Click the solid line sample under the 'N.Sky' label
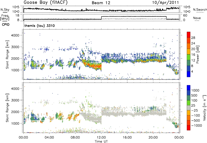This screenshot has width=207, height=143. pyautogui.click(x=5, y=12)
